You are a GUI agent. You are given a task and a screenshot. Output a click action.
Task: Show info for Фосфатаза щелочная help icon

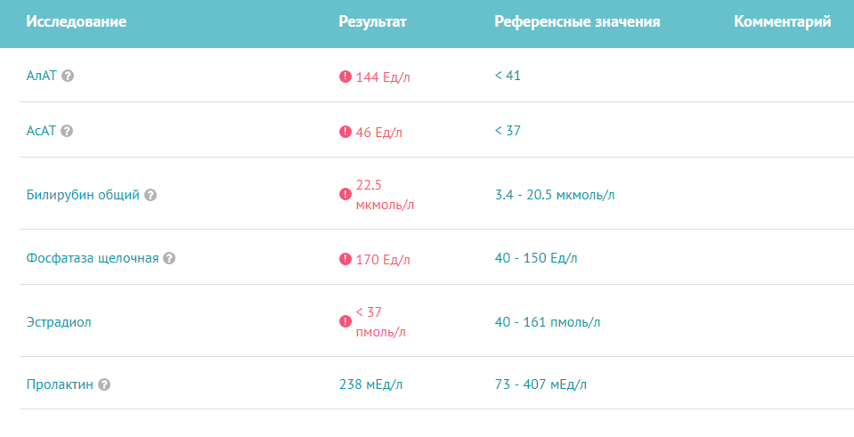pos(169,258)
